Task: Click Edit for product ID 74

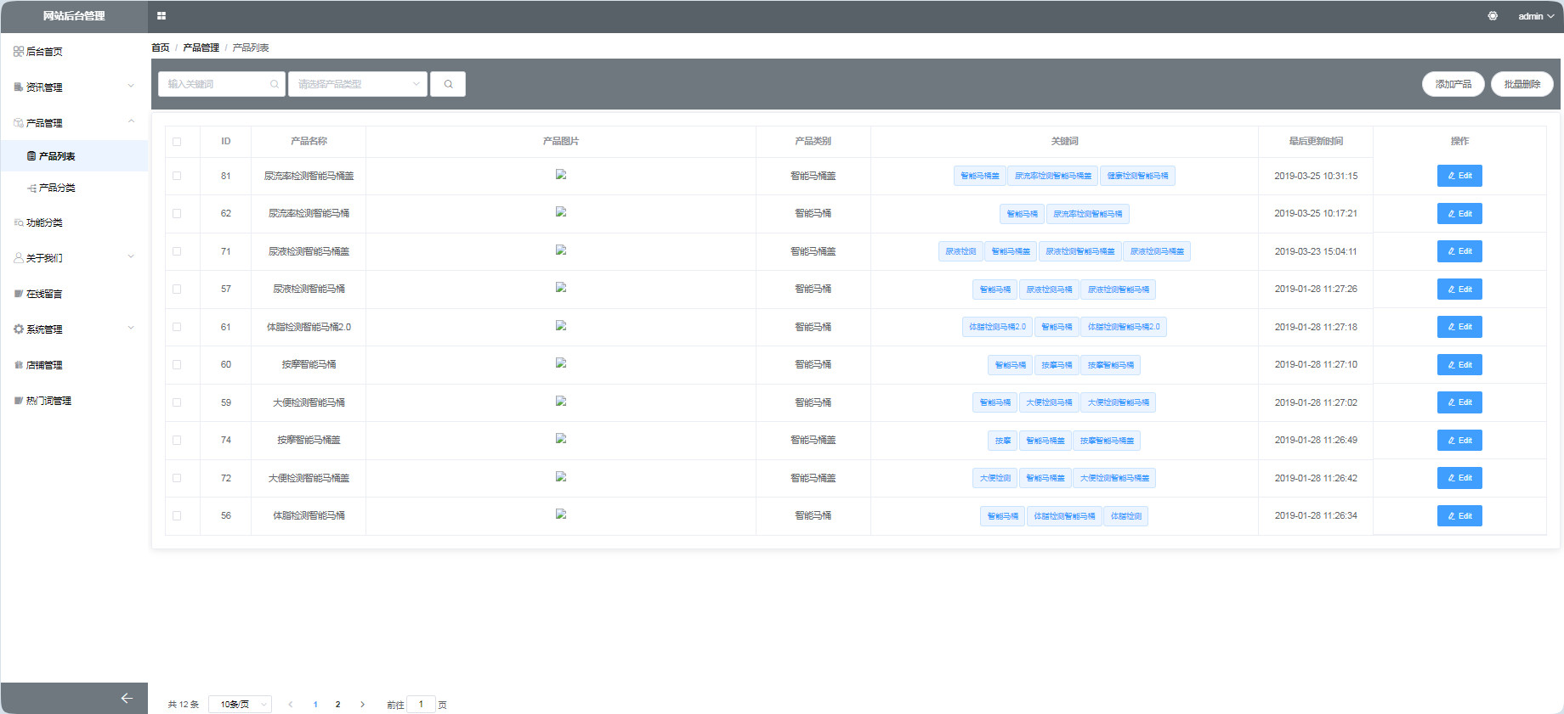Action: [1459, 441]
